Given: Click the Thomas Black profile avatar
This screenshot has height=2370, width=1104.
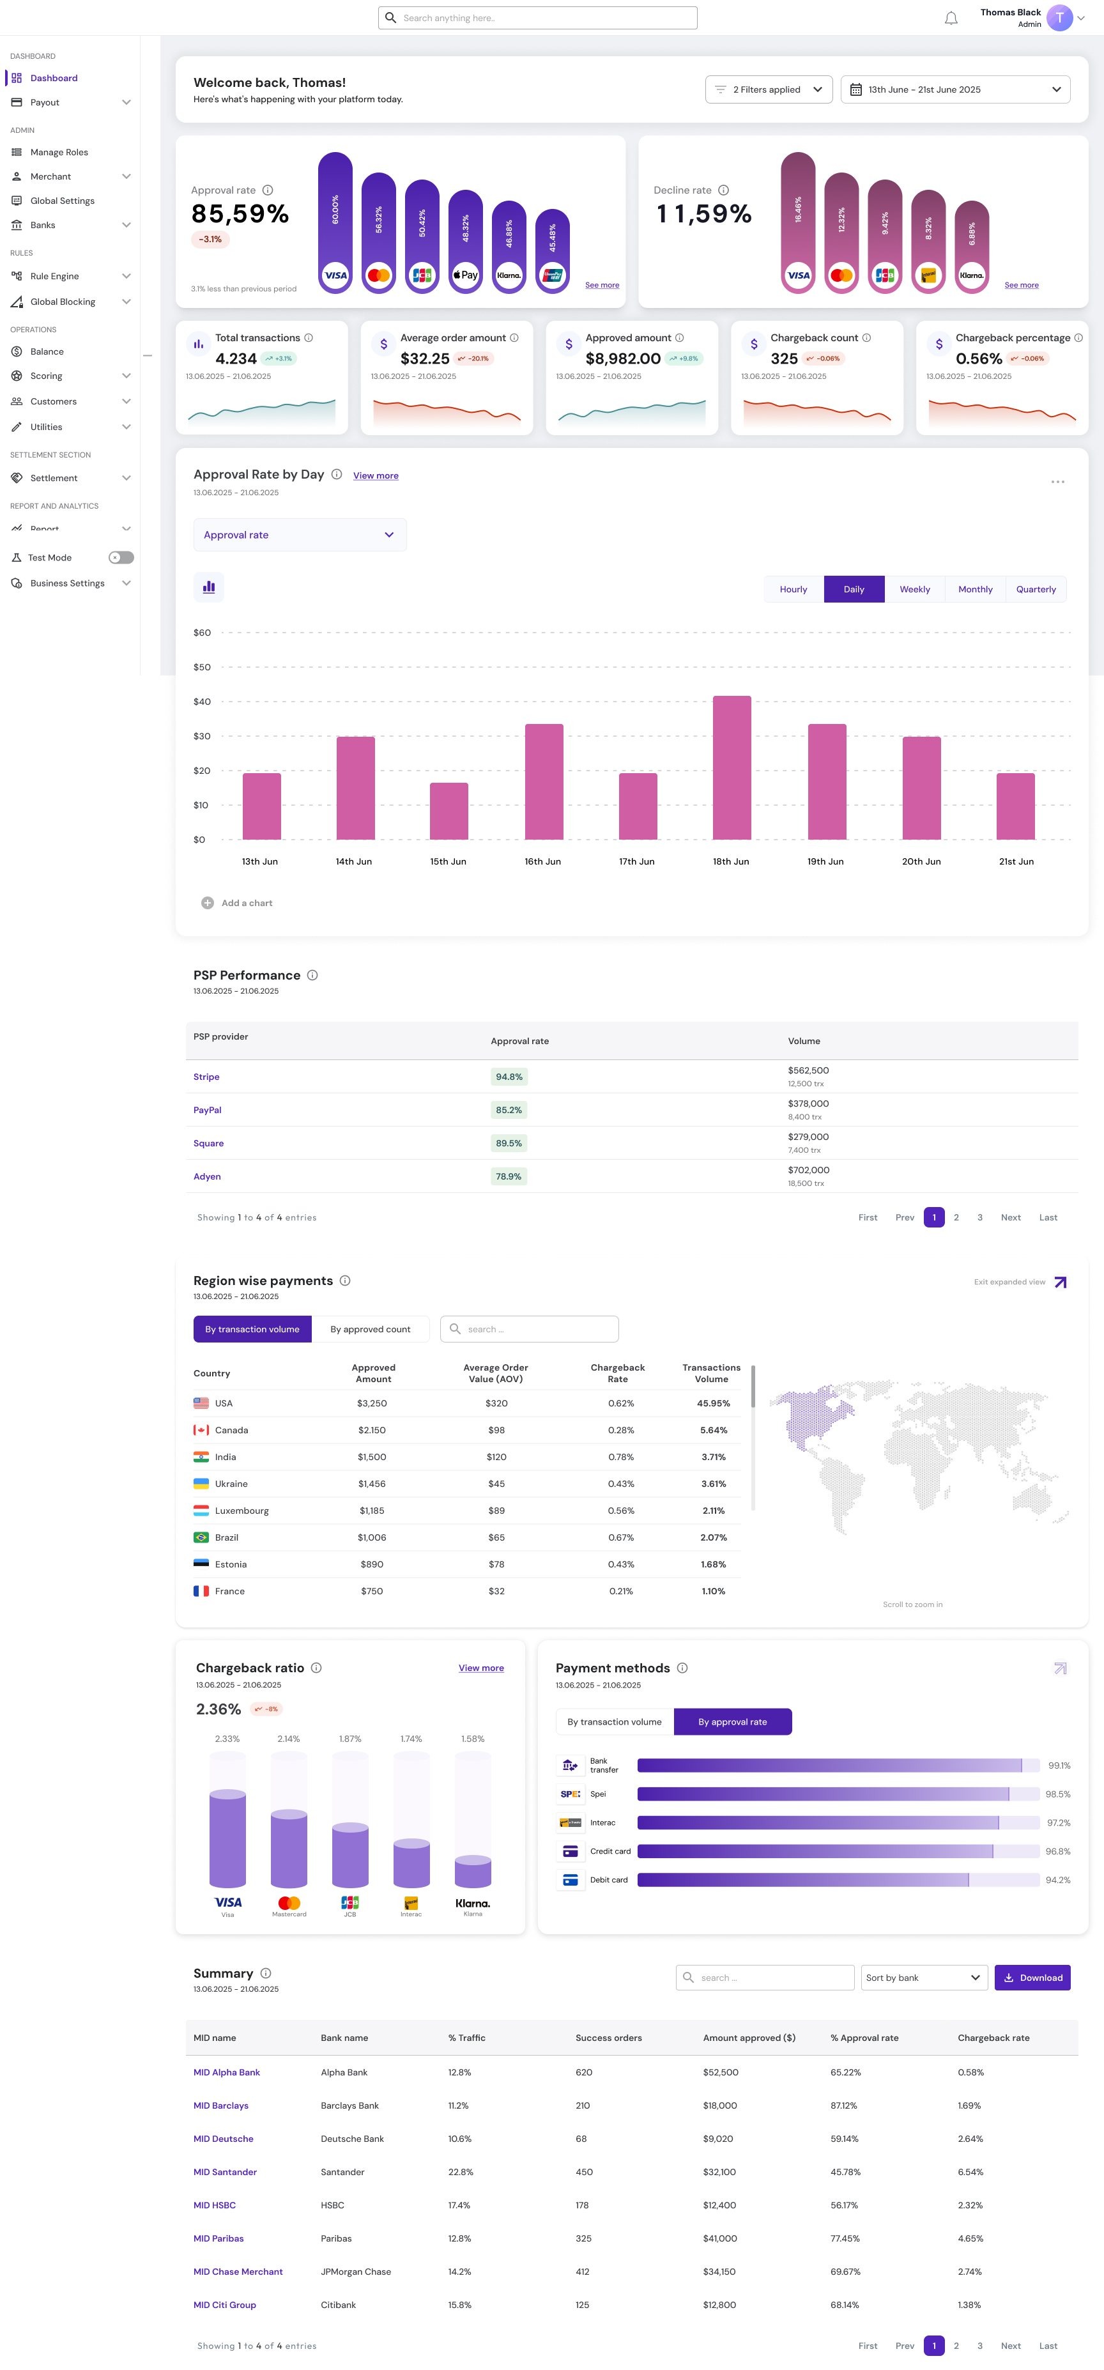Looking at the screenshot, I should tap(1060, 19).
